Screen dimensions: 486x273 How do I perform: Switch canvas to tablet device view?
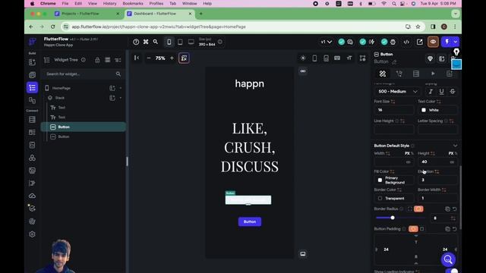(180, 42)
